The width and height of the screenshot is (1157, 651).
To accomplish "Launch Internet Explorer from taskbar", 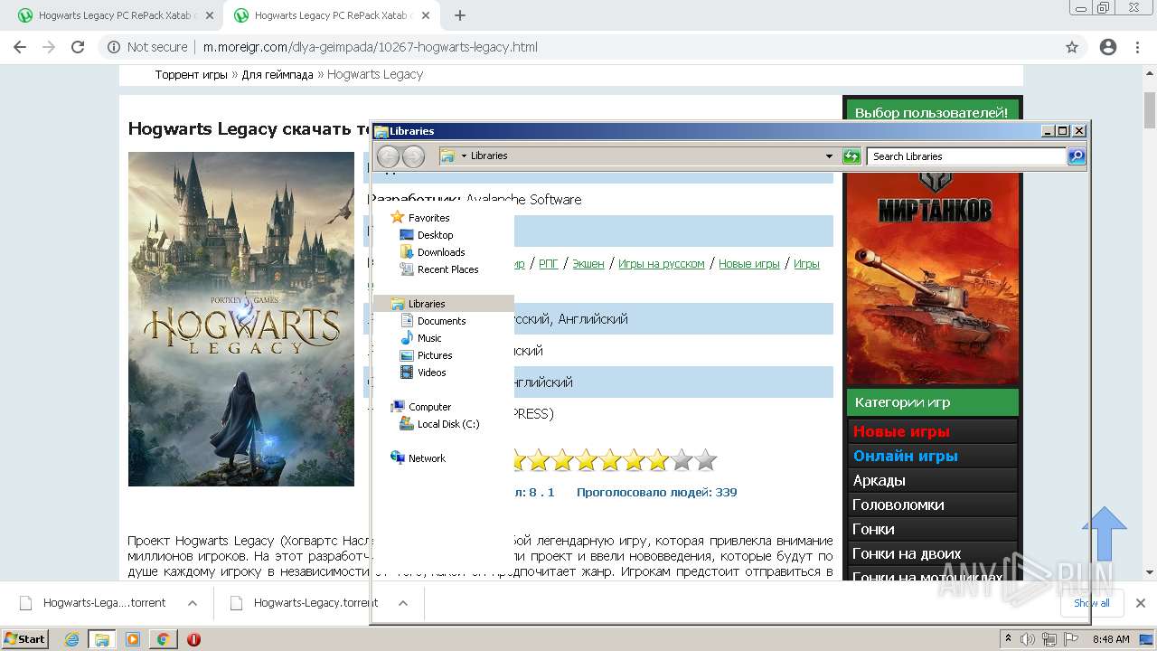I will (71, 639).
